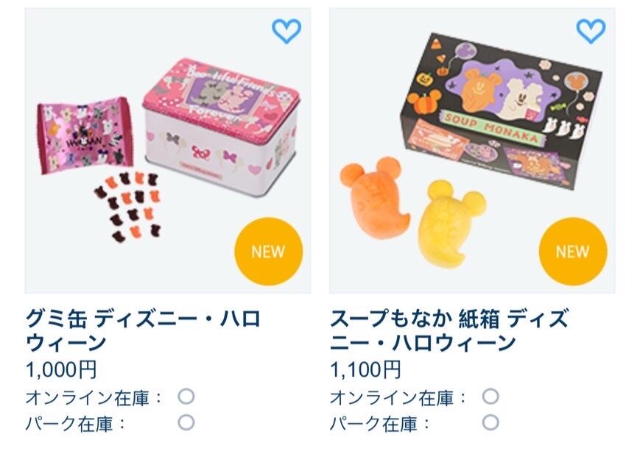Click the scattered gummy candies in image

coord(127,207)
